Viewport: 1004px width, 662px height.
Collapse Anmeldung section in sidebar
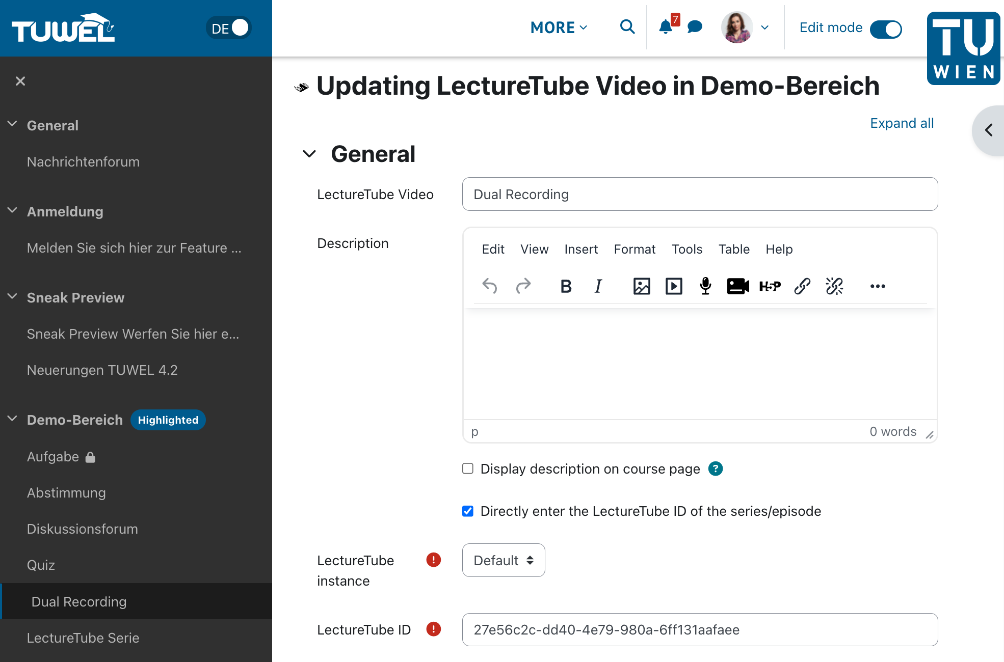pyautogui.click(x=12, y=210)
